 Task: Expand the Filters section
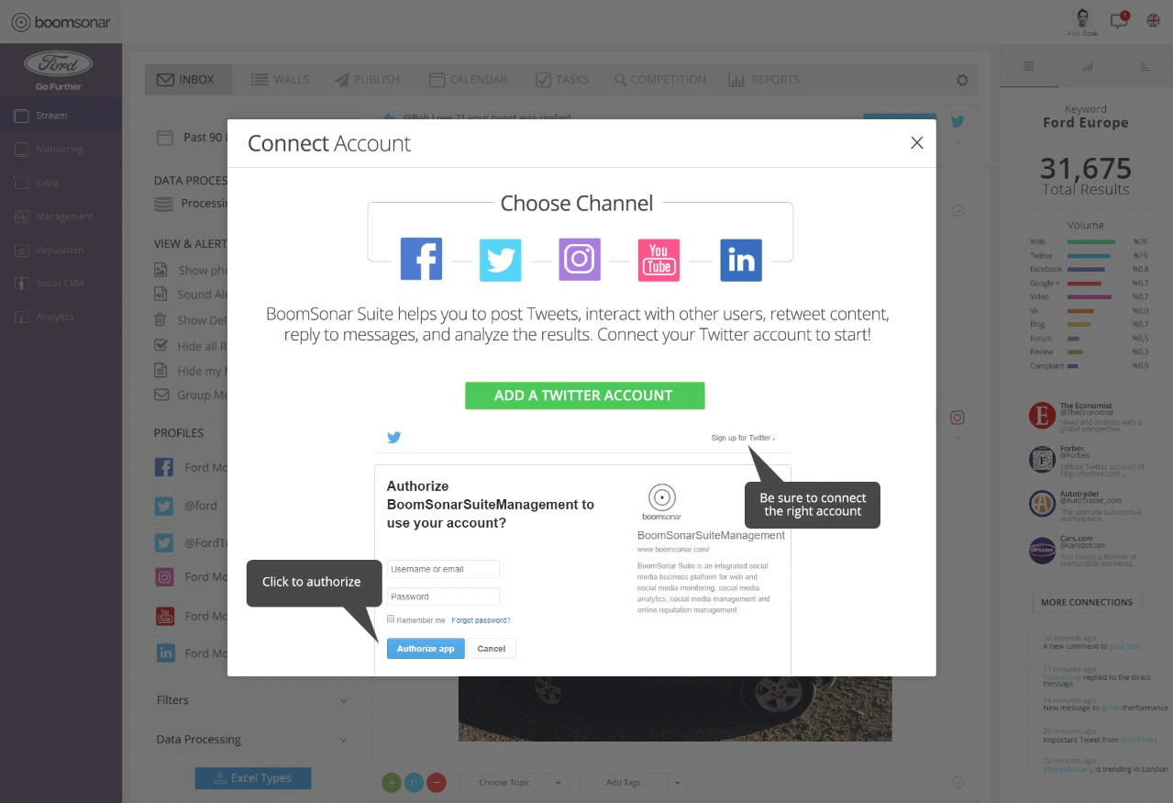[252, 700]
